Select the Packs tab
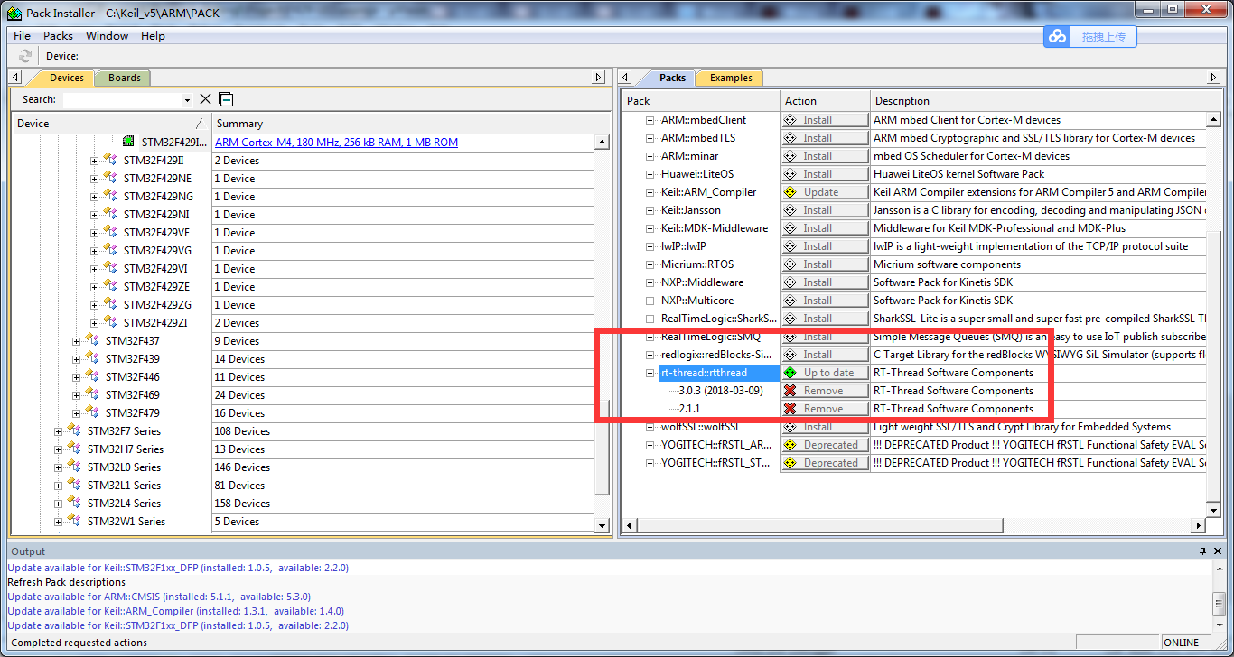The height and width of the screenshot is (657, 1234). (672, 78)
